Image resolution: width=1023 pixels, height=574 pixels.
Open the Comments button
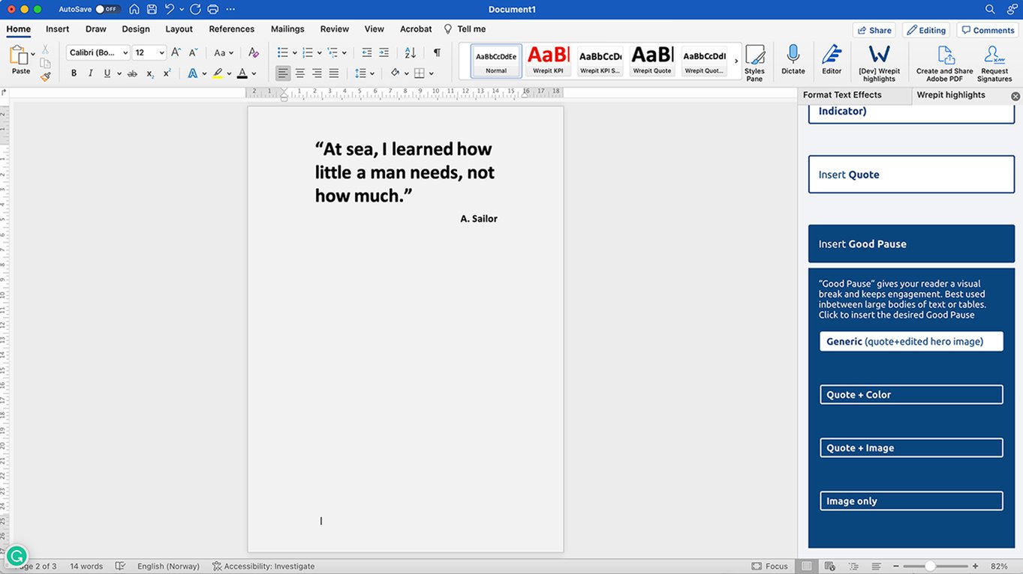[x=987, y=30]
